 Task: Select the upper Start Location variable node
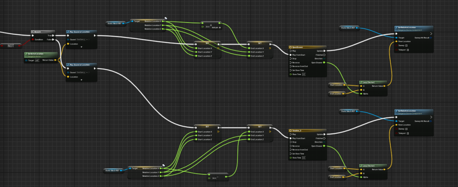coord(336,85)
